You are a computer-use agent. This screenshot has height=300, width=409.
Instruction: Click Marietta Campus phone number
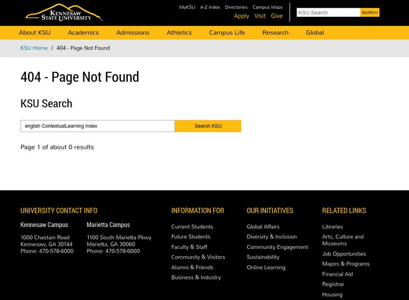pos(122,252)
